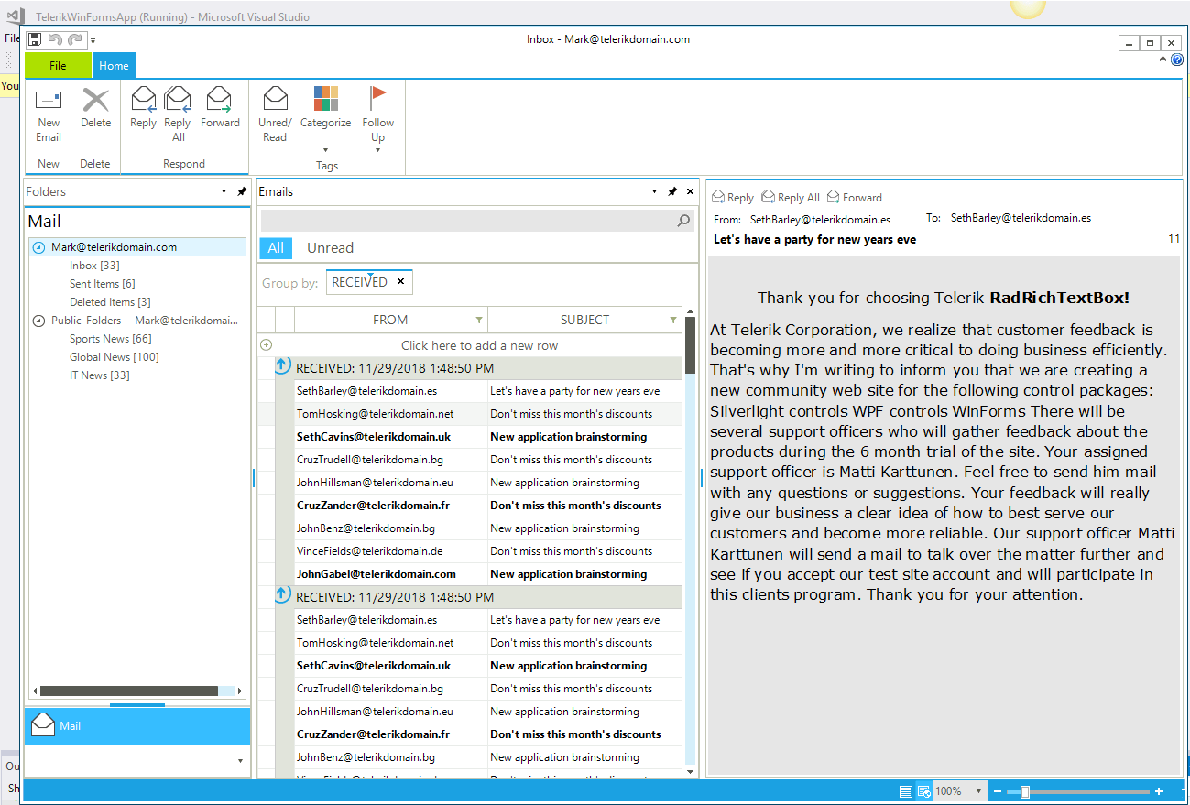Click the Redo icon in quick access toolbar
Image resolution: width=1190 pixels, height=805 pixels.
[75, 39]
